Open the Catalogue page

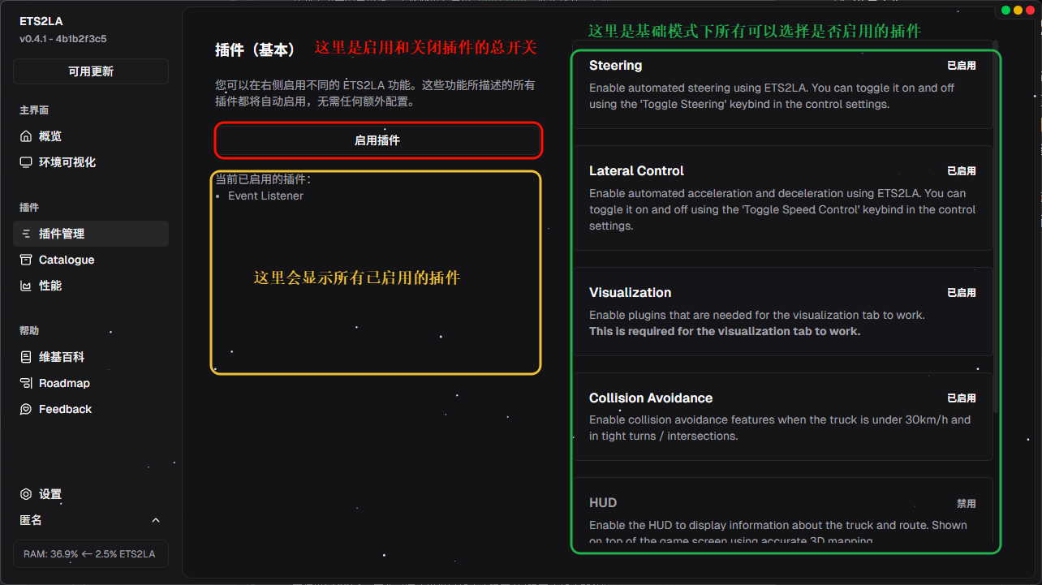[67, 260]
